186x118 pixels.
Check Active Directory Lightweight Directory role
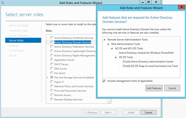(x=52, y=51)
